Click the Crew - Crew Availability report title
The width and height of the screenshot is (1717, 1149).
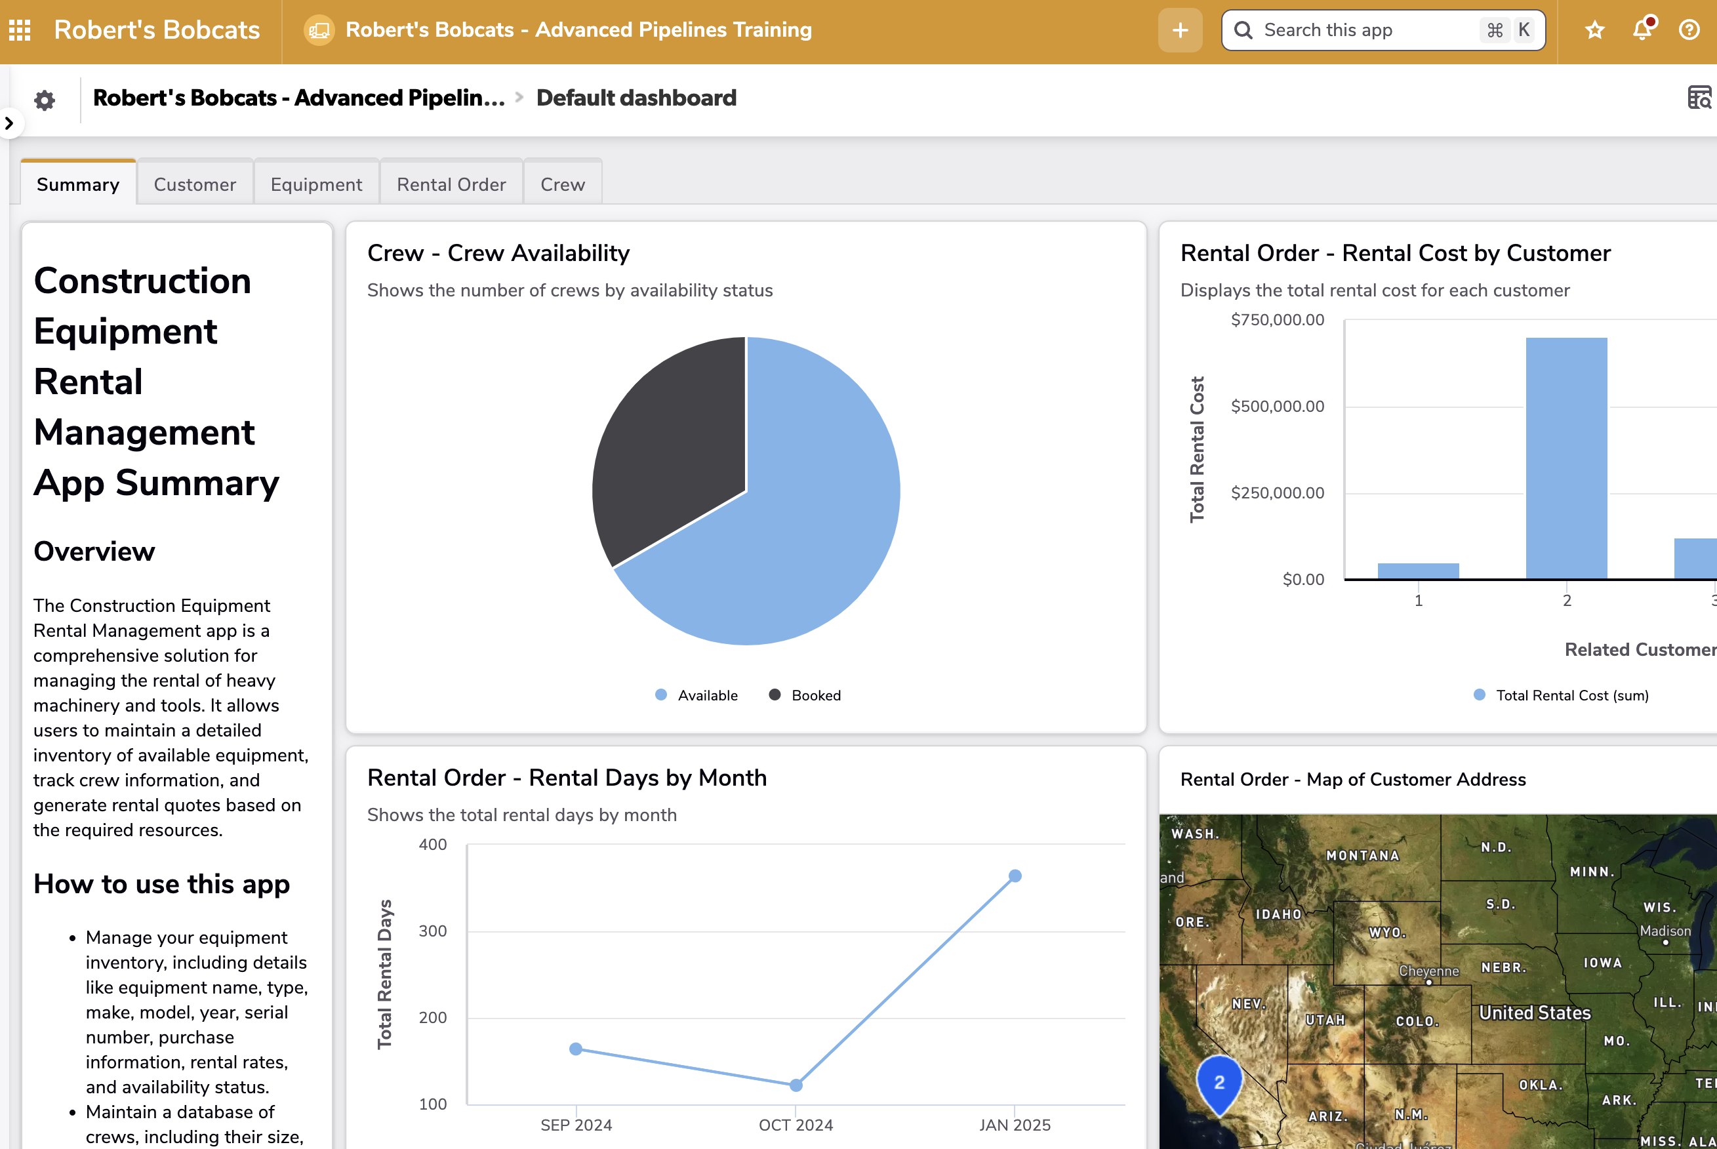pos(498,252)
